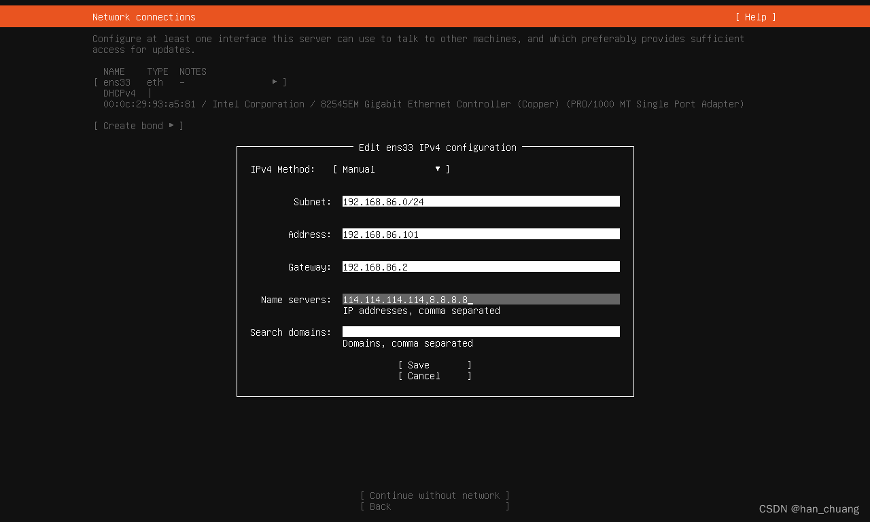Select Continue without network

pyautogui.click(x=435, y=495)
